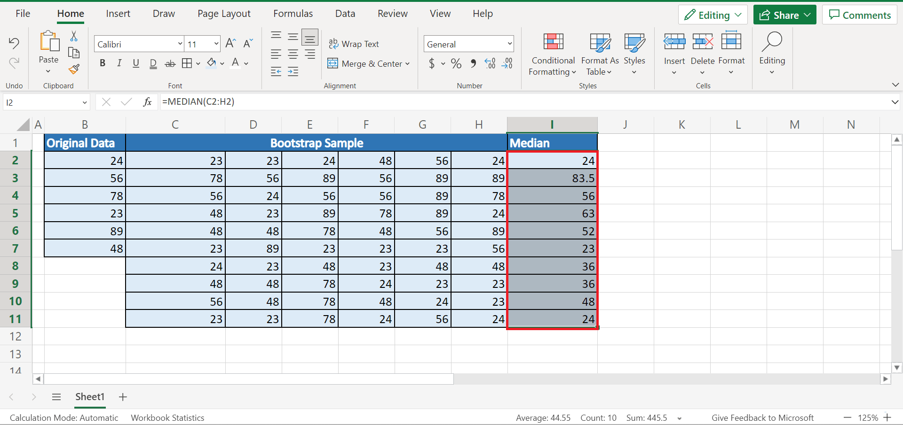The image size is (903, 425).
Task: Click the Insert cells command
Action: (674, 54)
